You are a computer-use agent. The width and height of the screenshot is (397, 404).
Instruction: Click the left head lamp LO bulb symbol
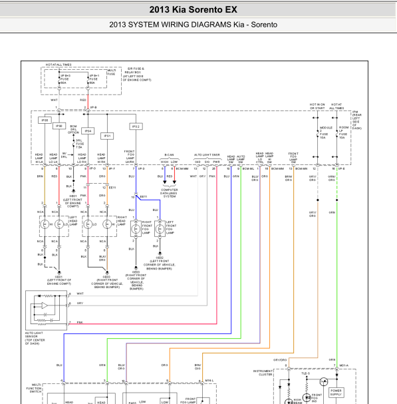pos(59,224)
